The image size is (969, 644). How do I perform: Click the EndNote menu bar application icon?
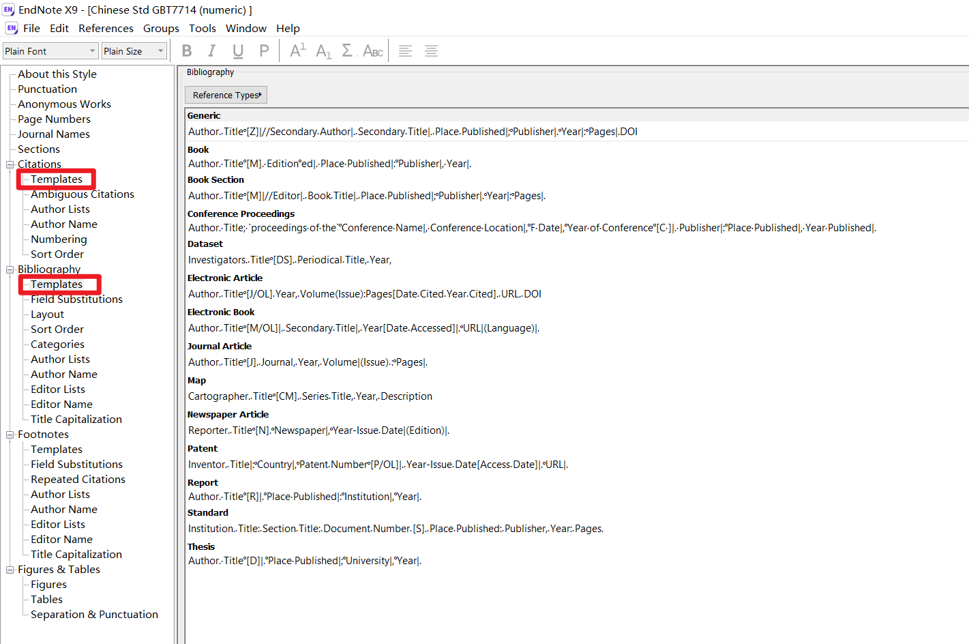[12, 28]
